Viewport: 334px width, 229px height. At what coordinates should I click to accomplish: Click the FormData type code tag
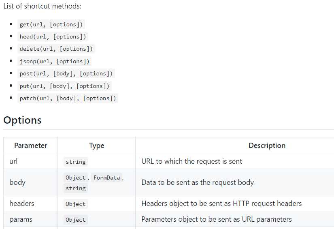[107, 178]
